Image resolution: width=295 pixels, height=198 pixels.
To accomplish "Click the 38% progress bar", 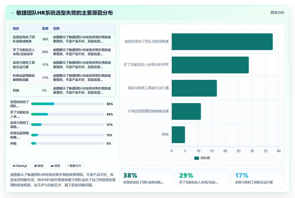I will coord(67,104).
